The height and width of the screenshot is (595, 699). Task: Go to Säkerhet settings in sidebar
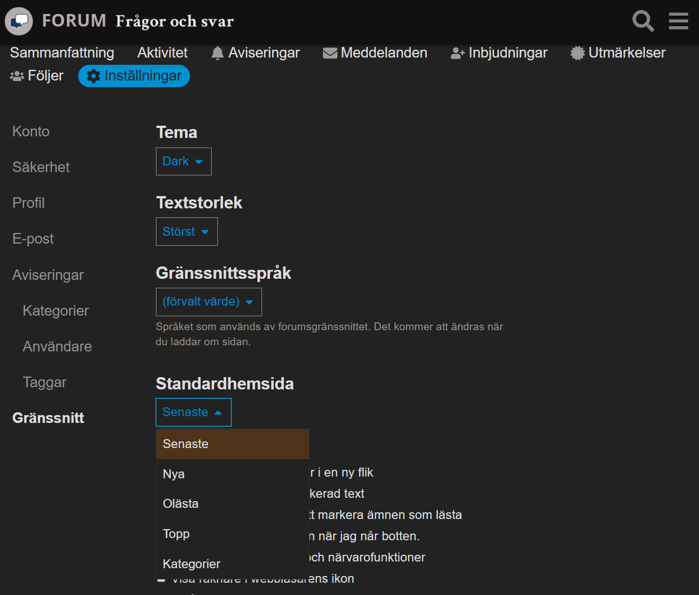point(41,167)
